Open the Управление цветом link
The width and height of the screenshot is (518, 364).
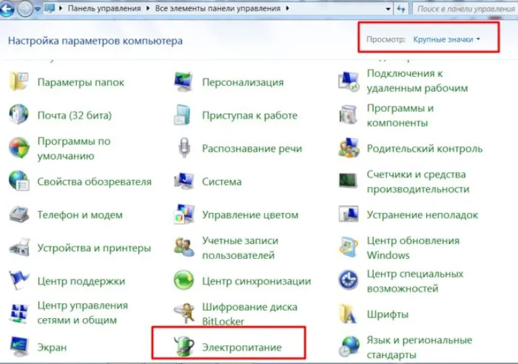pyautogui.click(x=250, y=215)
